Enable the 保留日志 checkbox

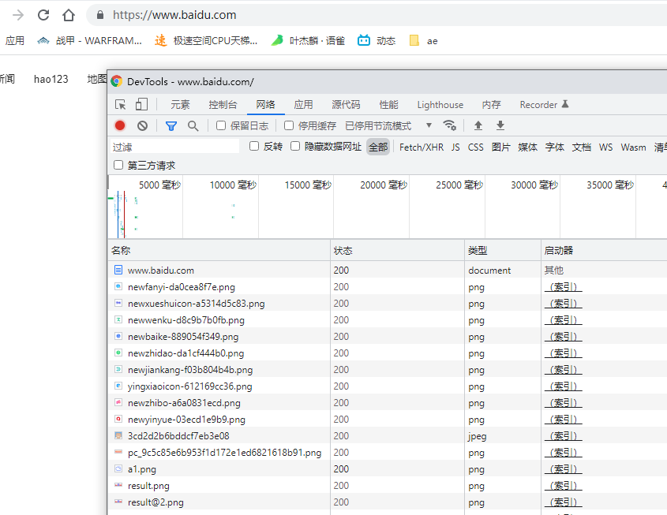coord(221,125)
